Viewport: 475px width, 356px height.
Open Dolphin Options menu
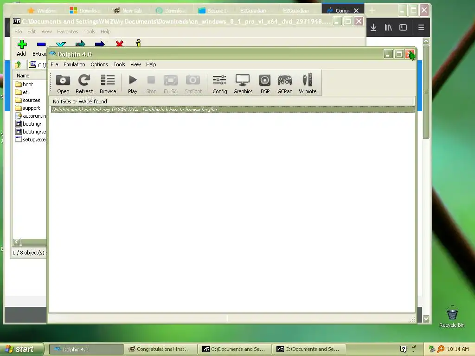99,64
